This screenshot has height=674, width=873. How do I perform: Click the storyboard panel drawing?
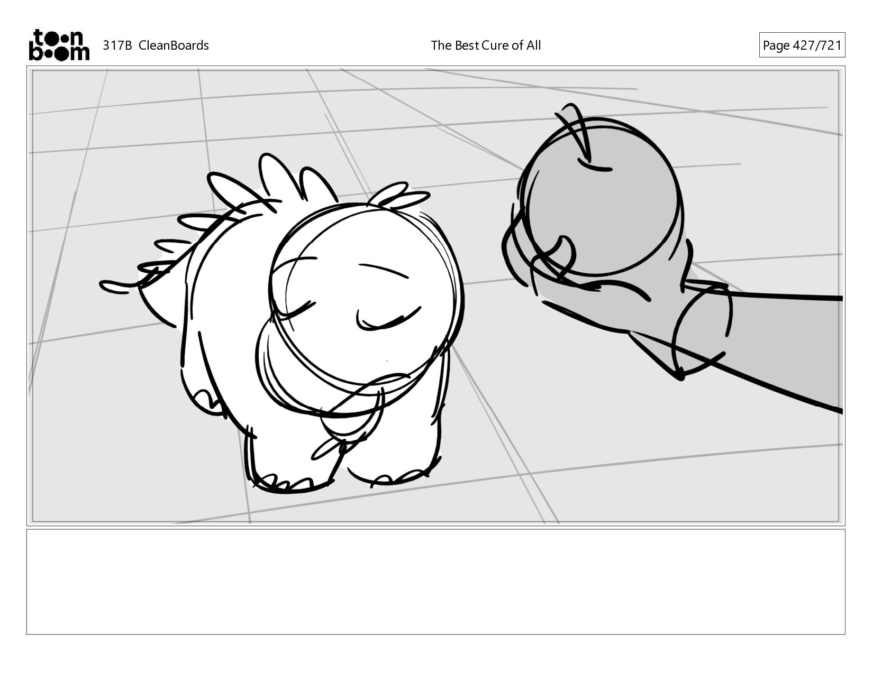pyautogui.click(x=436, y=296)
